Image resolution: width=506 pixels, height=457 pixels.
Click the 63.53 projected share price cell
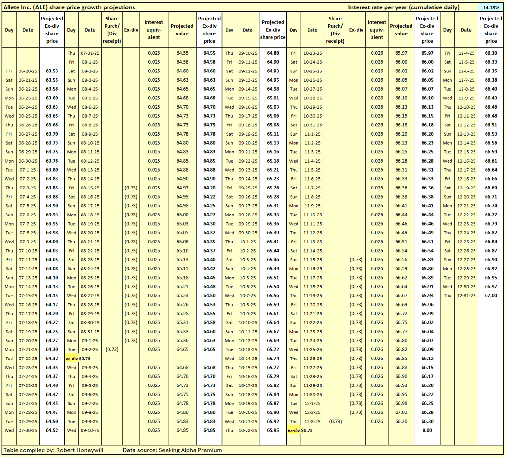pos(52,71)
